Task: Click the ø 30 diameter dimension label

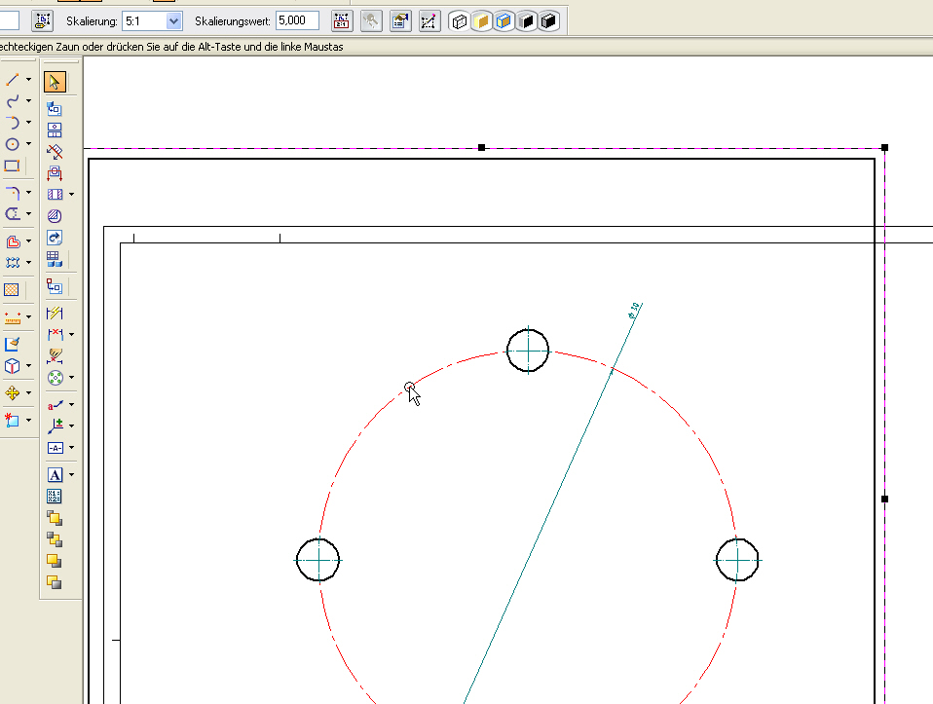Action: pos(634,311)
